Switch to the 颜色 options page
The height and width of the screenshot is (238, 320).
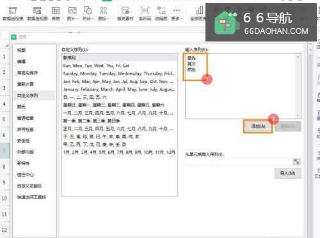(x=21, y=107)
